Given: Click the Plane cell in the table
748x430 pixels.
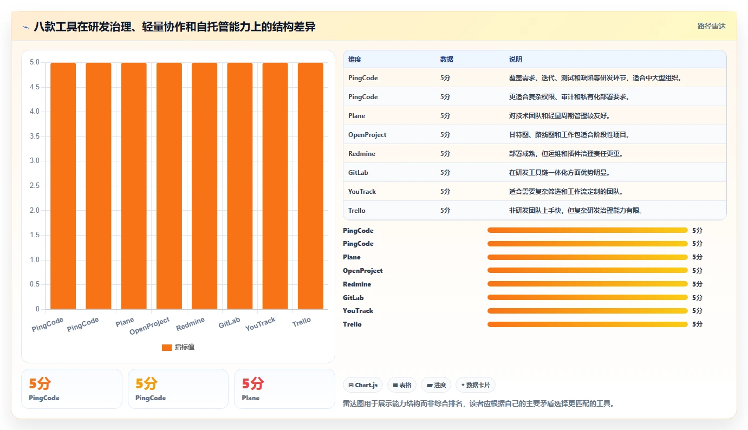Looking at the screenshot, I should tap(357, 116).
